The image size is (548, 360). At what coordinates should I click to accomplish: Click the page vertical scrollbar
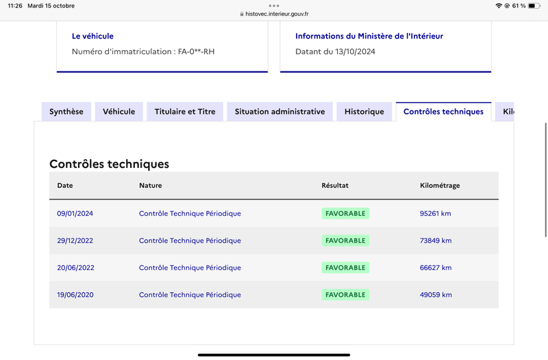tap(545, 180)
